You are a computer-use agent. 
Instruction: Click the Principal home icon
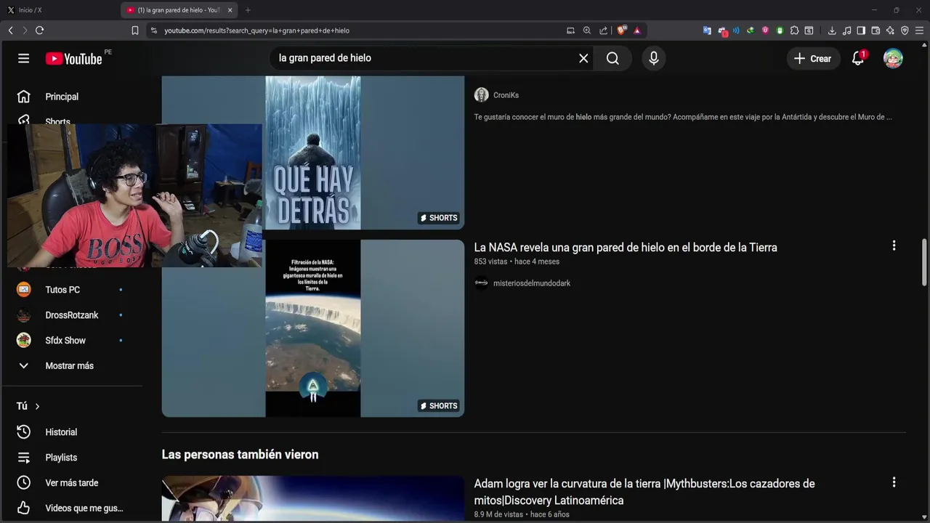(x=24, y=97)
